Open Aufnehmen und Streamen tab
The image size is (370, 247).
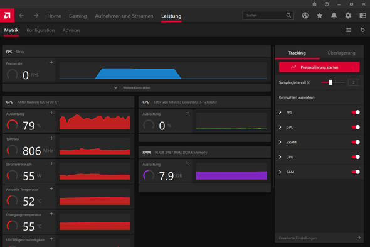point(124,16)
